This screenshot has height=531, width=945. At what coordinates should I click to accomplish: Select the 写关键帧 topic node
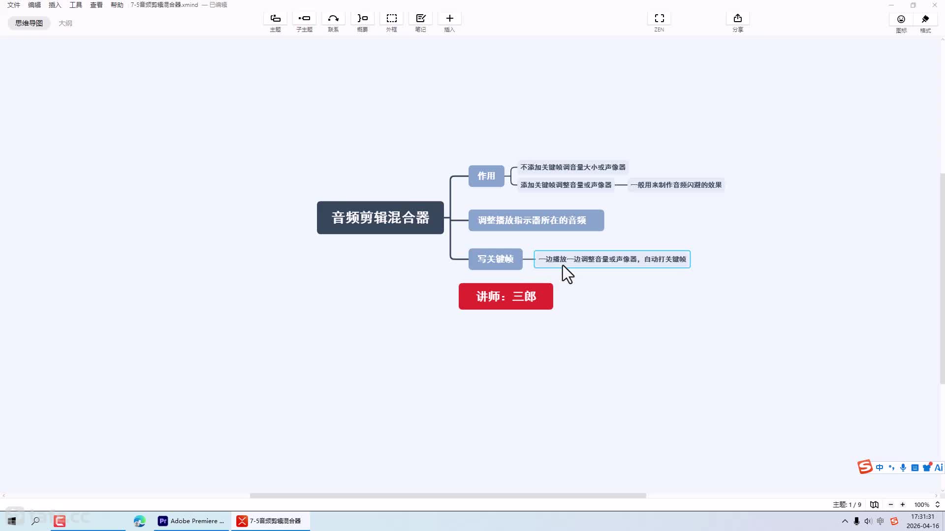tap(495, 259)
